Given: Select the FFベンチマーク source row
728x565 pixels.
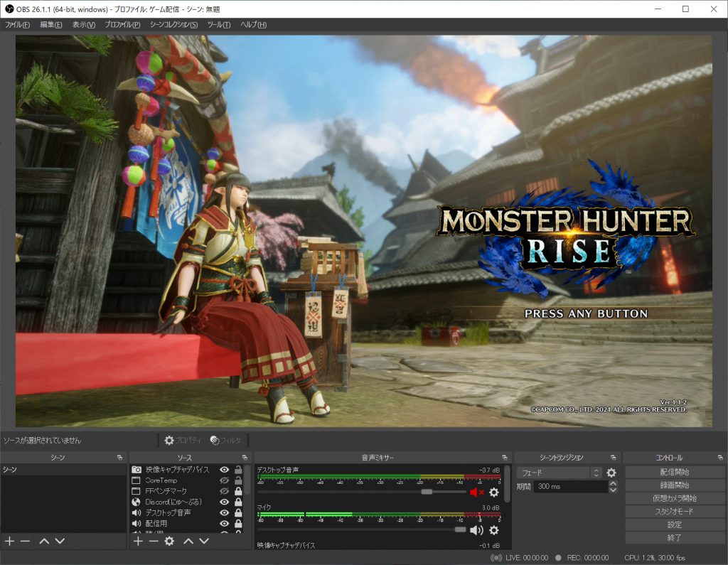Looking at the screenshot, I should [187, 491].
